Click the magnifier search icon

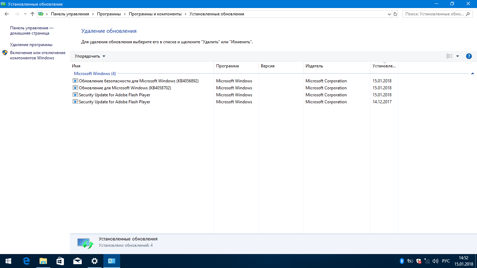pyautogui.click(x=468, y=14)
